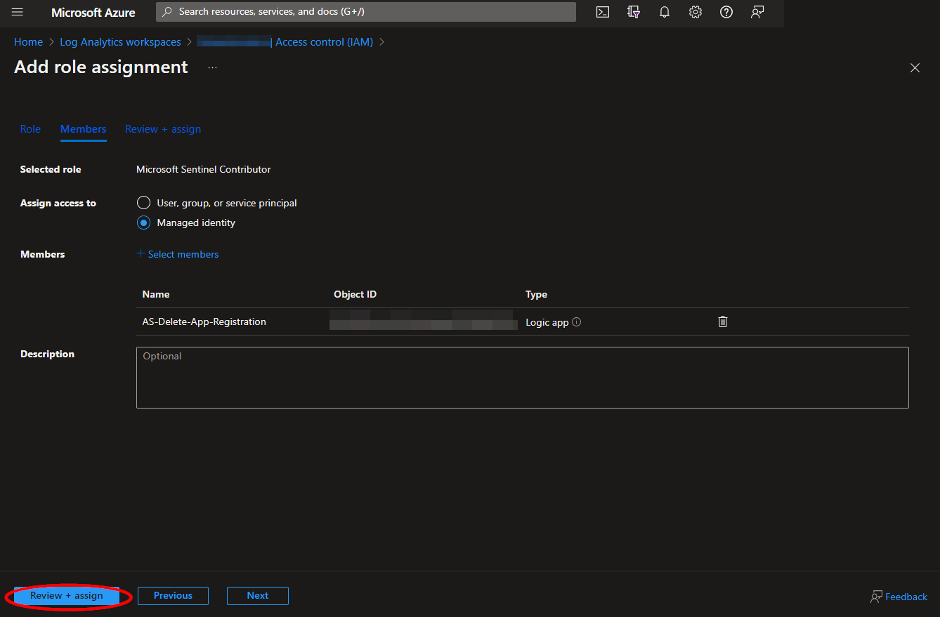
Task: Click the Microsoft Azure logo text
Action: point(93,13)
